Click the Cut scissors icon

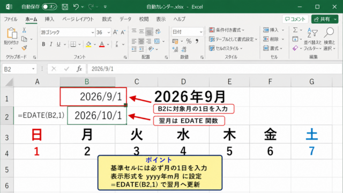point(24,30)
